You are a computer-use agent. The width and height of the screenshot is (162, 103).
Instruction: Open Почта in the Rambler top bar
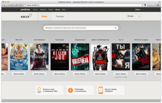35,9
